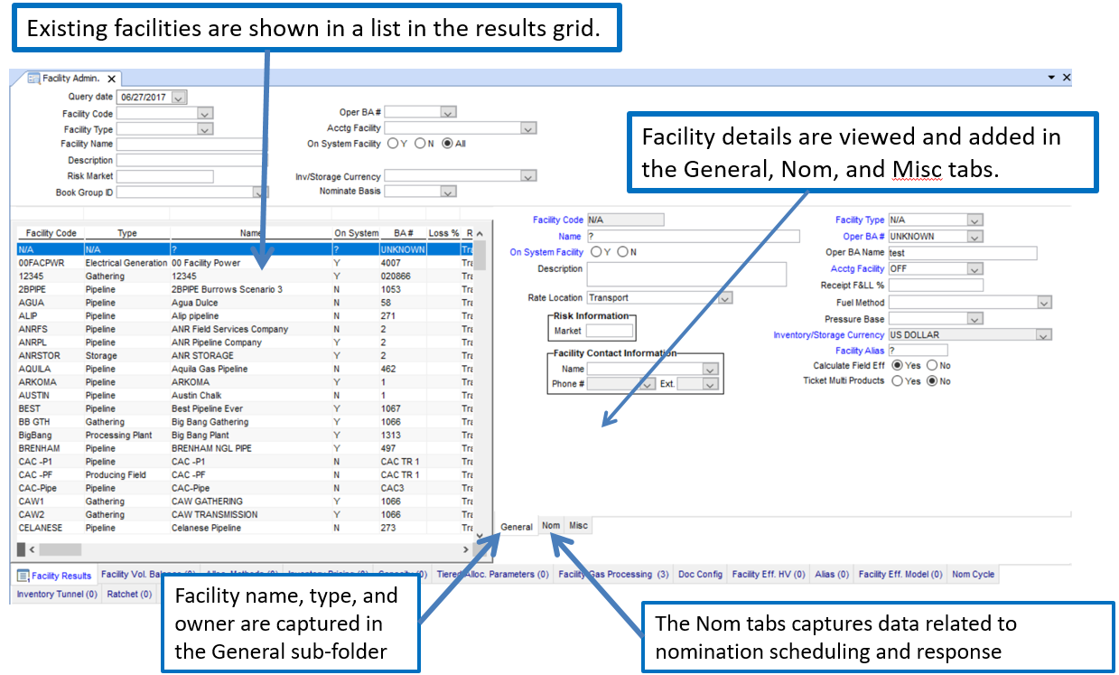Open the window list arrow at top right
The width and height of the screenshot is (1119, 675).
click(1051, 78)
